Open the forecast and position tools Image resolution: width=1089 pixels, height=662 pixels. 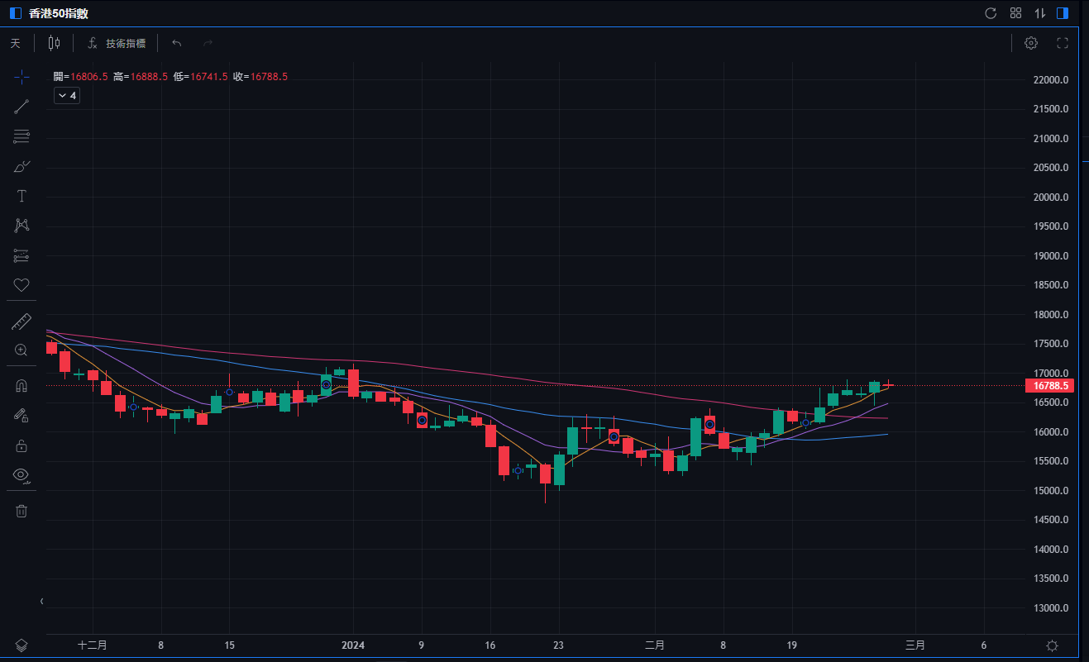[x=21, y=255]
